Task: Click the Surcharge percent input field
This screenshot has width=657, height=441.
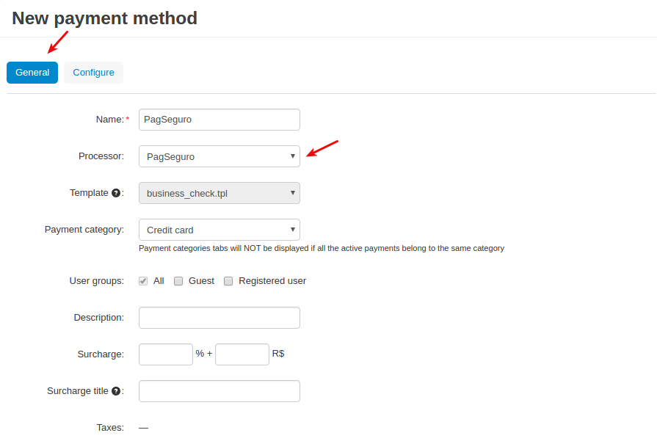Action: [165, 354]
